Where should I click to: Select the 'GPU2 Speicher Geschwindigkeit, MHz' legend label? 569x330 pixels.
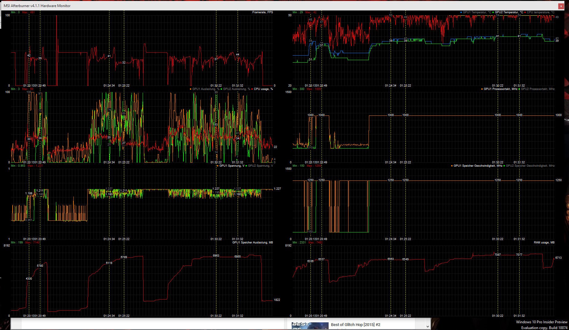530,166
